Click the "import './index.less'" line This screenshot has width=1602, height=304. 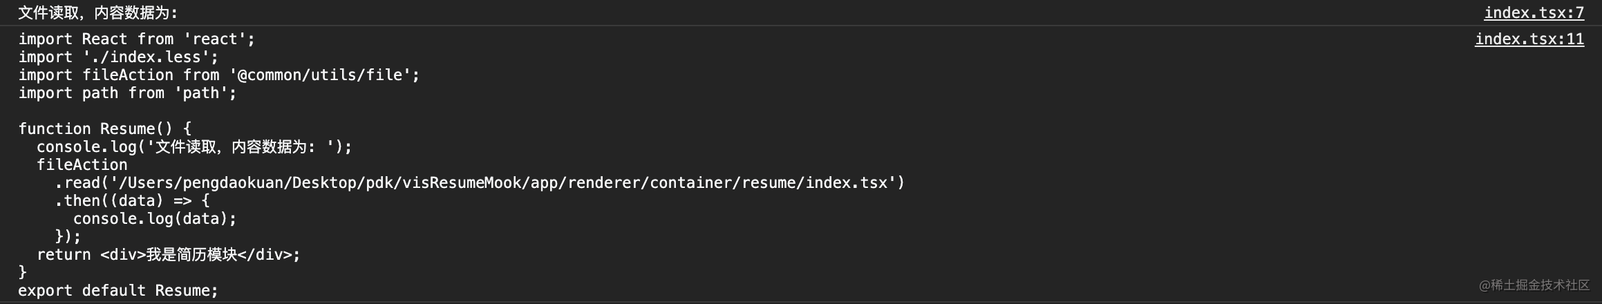[x=117, y=57]
